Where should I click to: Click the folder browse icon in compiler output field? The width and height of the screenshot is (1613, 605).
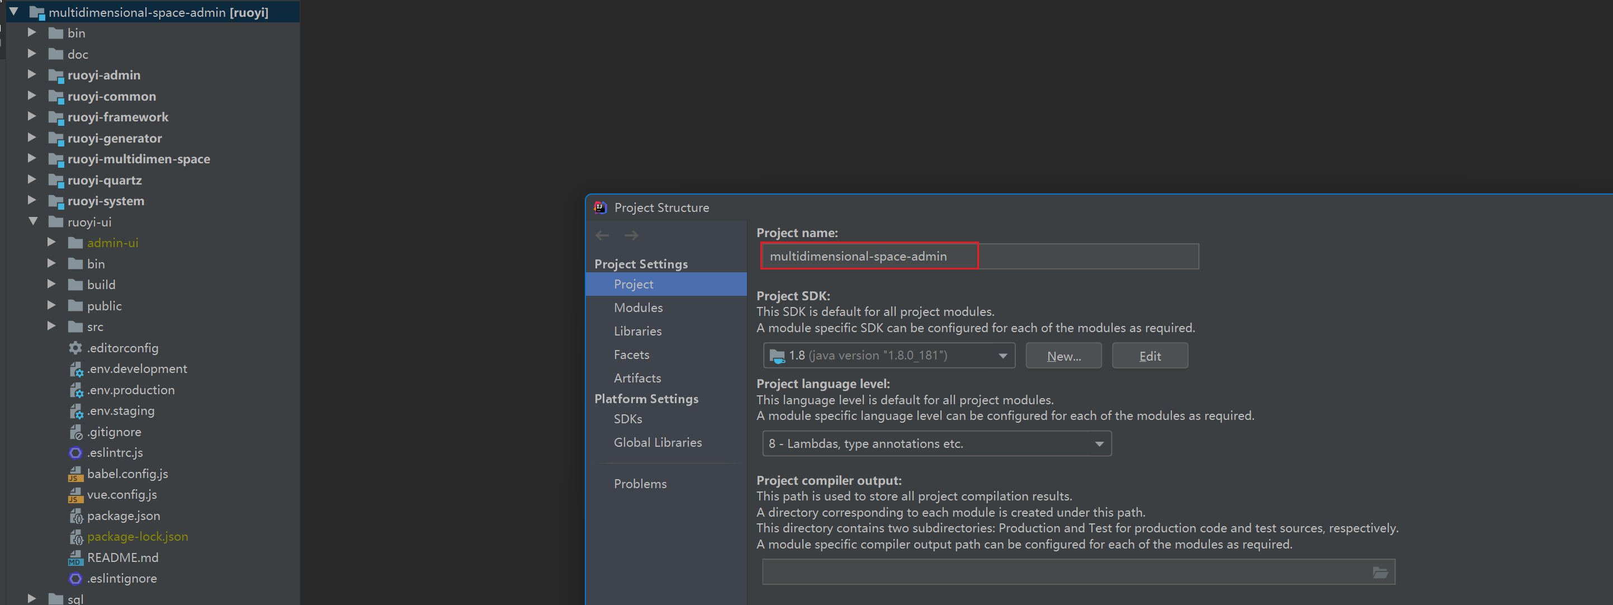coord(1380,571)
